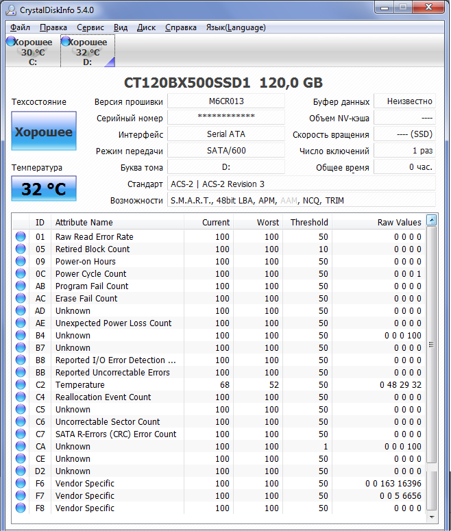Click status orb for SATA R-Errors CRC row

(21, 434)
